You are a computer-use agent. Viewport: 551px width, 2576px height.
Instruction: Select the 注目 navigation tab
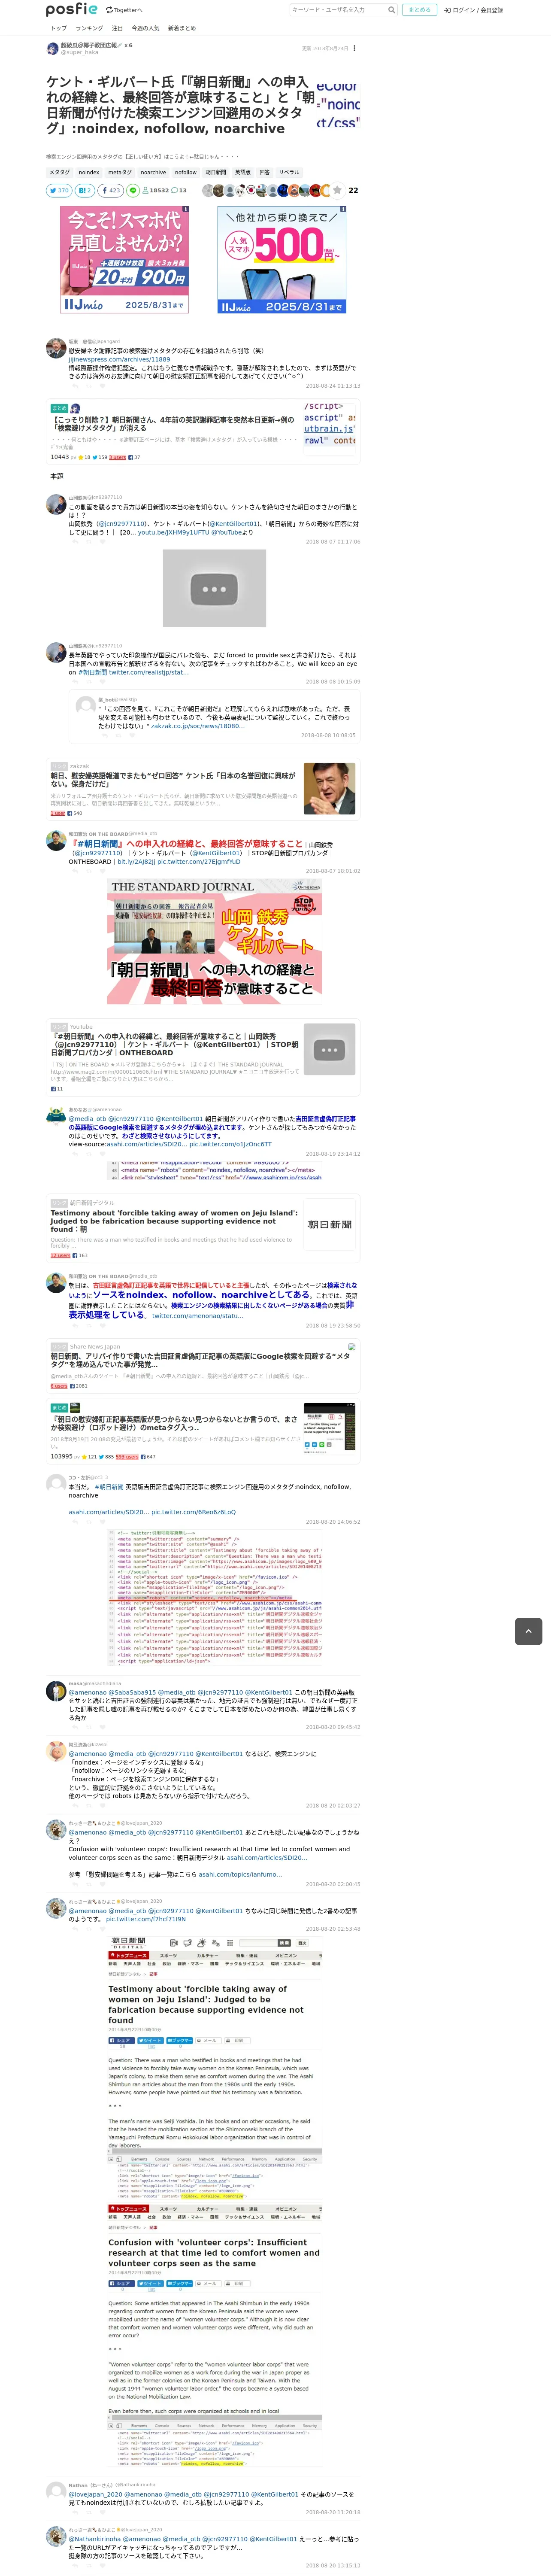(117, 28)
